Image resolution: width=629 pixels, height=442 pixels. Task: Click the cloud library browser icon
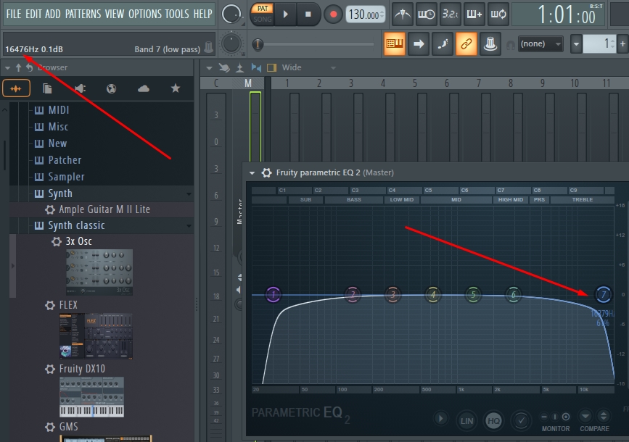point(143,88)
